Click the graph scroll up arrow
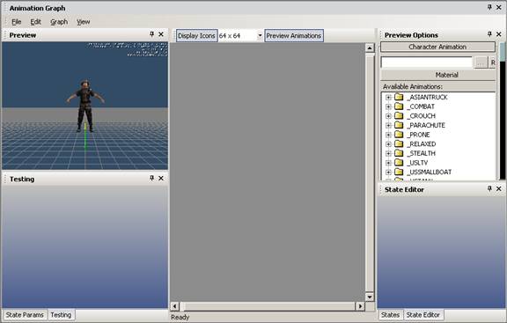 tap(370, 48)
